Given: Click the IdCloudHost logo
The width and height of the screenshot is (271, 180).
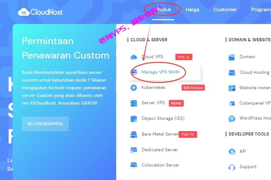Looking at the screenshot, I should pos(40,12).
